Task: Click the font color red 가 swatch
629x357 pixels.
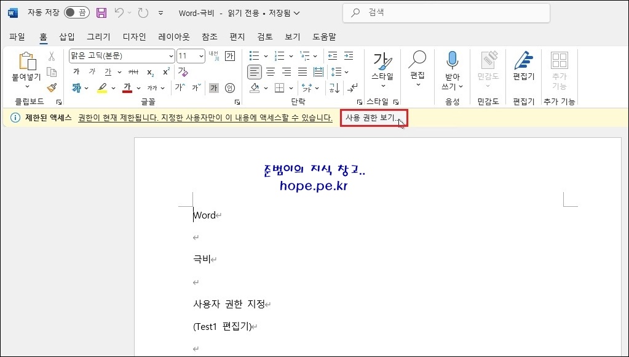Action: [x=127, y=87]
